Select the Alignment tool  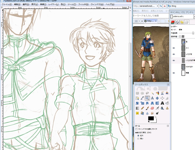coord(162,98)
